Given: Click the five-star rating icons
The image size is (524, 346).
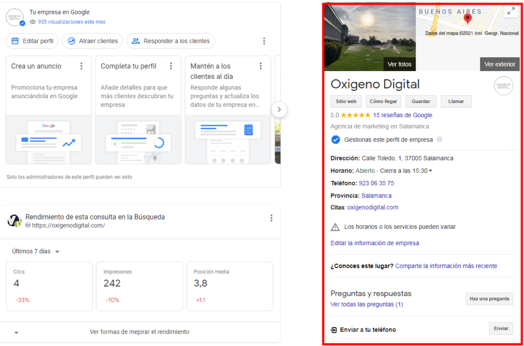Looking at the screenshot, I should [x=356, y=115].
